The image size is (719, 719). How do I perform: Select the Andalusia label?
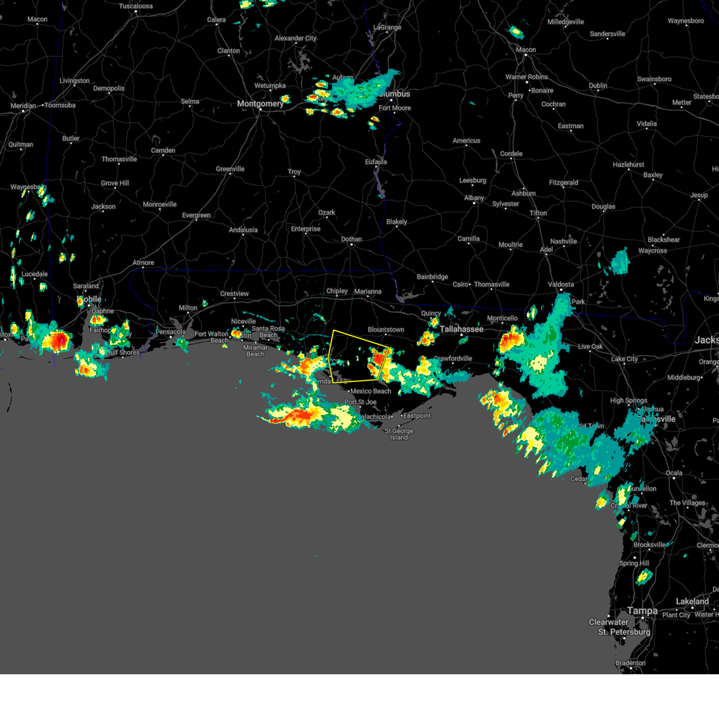(243, 229)
